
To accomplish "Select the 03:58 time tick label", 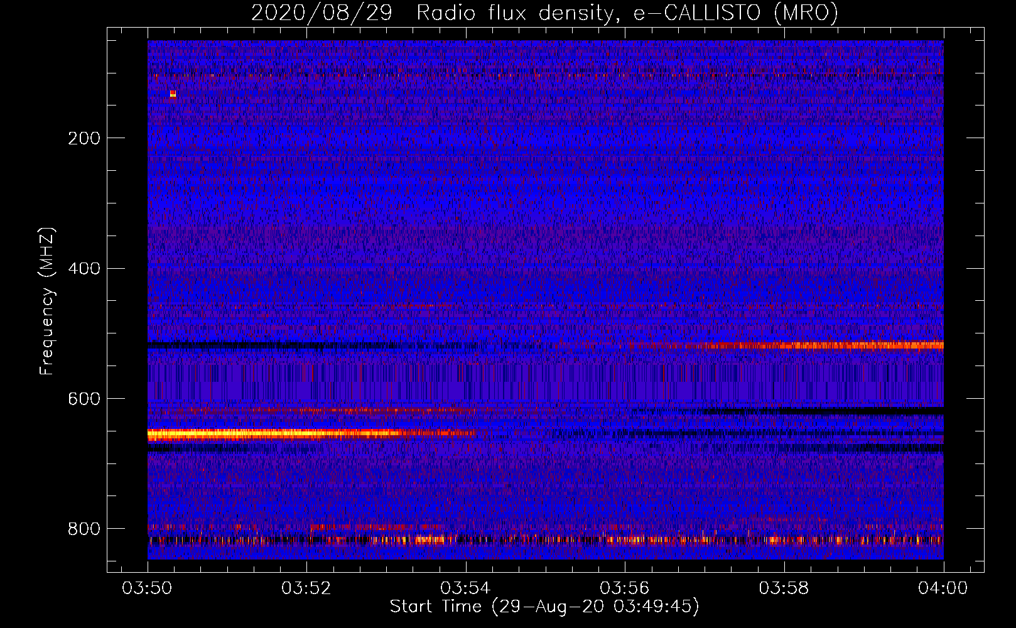I will 784,588.
